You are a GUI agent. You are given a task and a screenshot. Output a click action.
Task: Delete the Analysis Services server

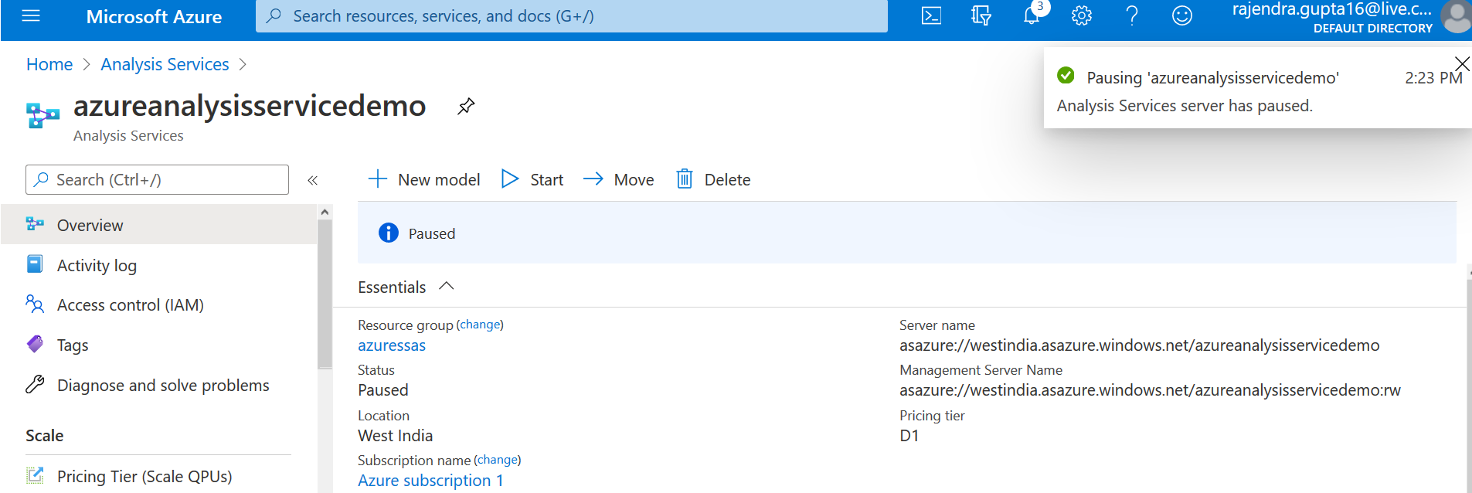(x=714, y=180)
